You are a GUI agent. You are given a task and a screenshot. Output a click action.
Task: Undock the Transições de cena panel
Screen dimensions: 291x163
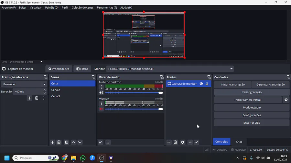coord(46,77)
